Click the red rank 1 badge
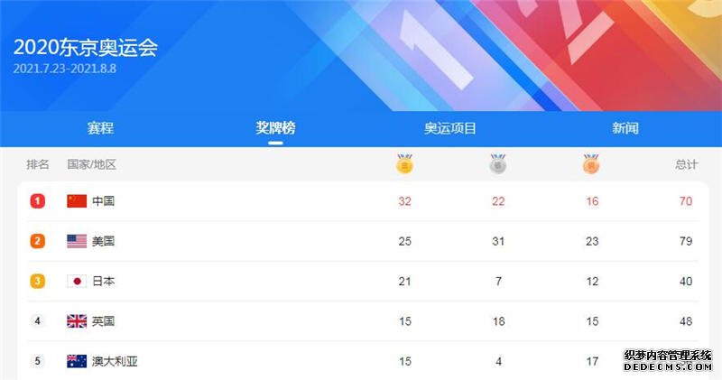 click(x=38, y=200)
